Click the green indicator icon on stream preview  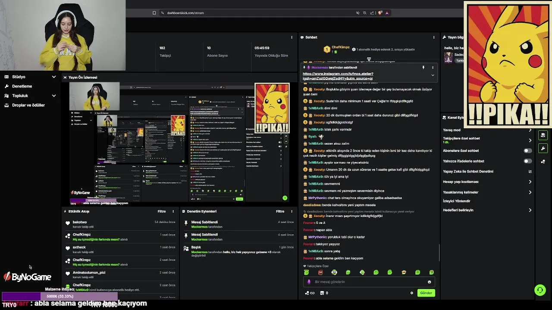[285, 198]
